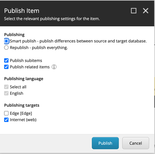Image resolution: width=155 pixels, height=154 pixels.
Task: Choose Republish - publish everything option
Action: click(6, 48)
